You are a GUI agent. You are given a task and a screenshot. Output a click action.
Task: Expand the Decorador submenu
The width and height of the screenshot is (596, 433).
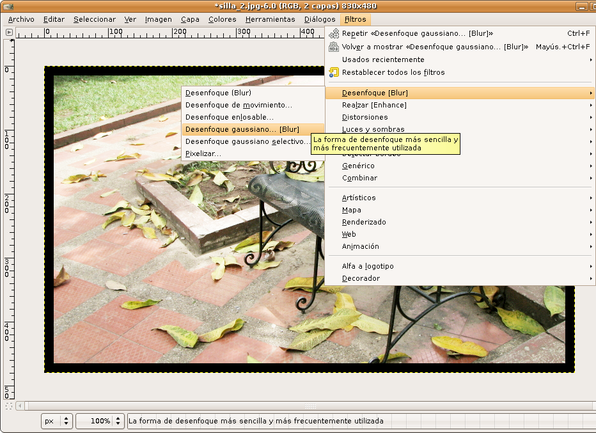point(460,278)
